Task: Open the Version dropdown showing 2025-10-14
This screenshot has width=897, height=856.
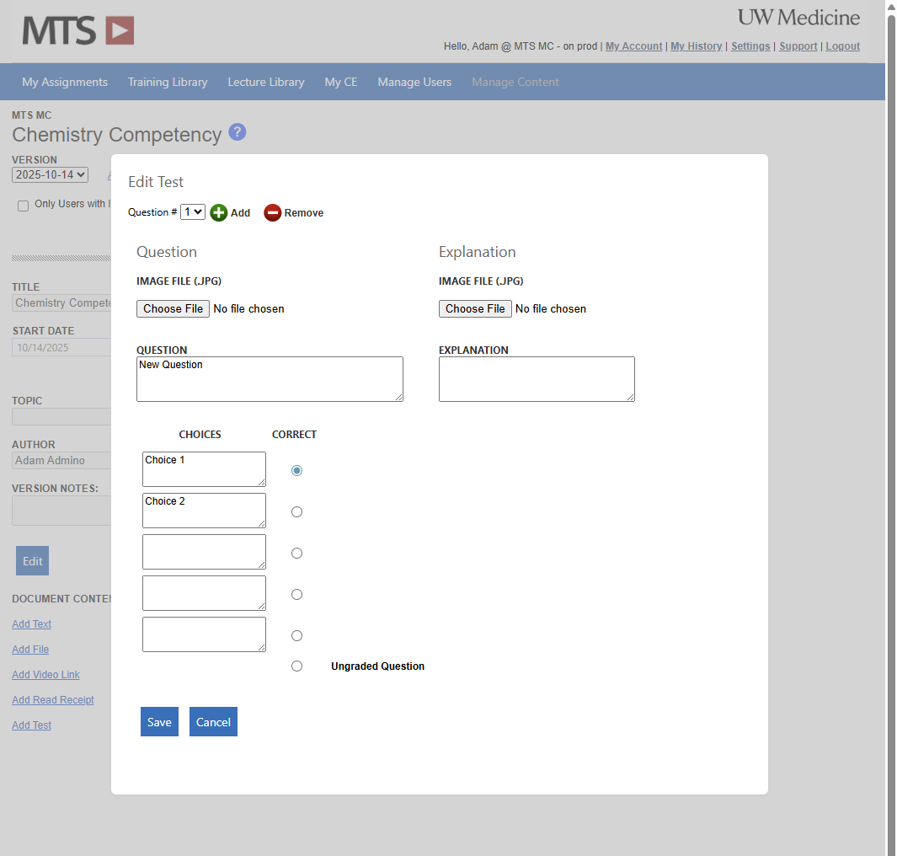Action: 49,174
